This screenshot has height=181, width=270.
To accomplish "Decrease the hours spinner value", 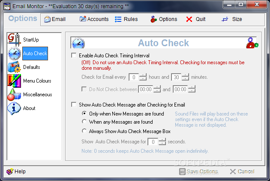I will tap(143, 79).
